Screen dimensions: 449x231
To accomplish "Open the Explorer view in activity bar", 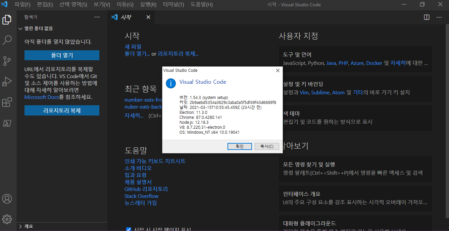I will (7, 20).
